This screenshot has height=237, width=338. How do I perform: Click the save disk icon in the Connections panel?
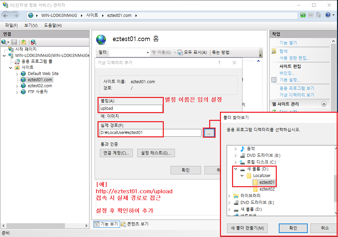(x=14, y=42)
